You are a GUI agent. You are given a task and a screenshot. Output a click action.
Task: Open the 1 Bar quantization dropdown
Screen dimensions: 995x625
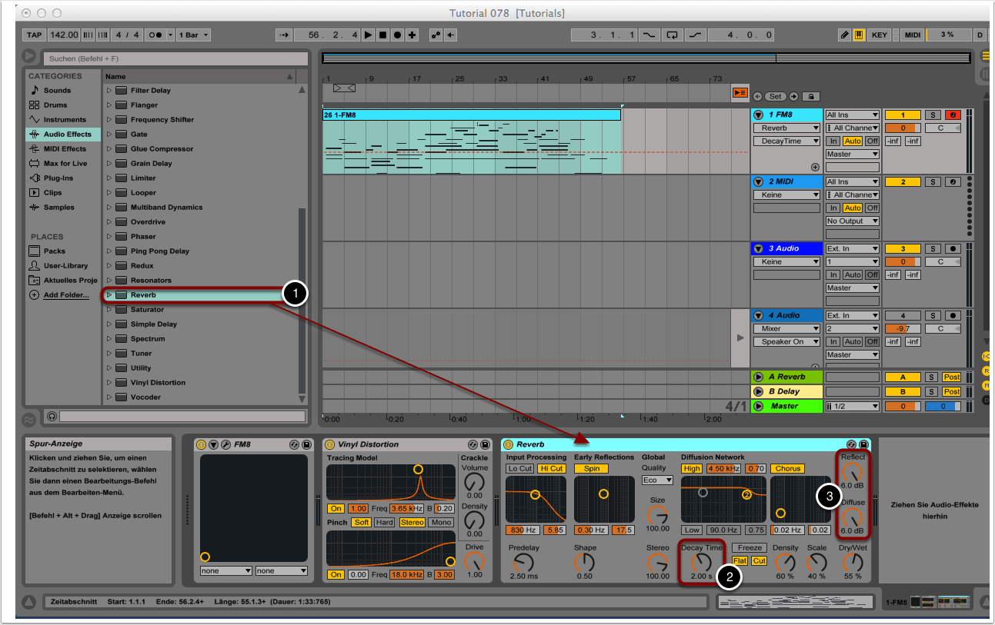[194, 35]
